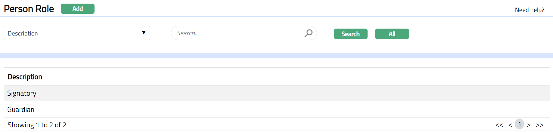This screenshot has width=553, height=133.
Task: Click the 'Showing 1 to 2 of 2' text
Action: [x=37, y=125]
